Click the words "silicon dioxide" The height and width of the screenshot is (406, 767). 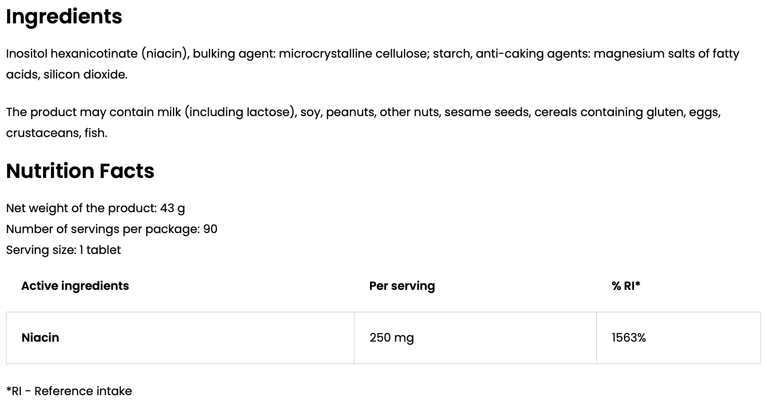[85, 75]
